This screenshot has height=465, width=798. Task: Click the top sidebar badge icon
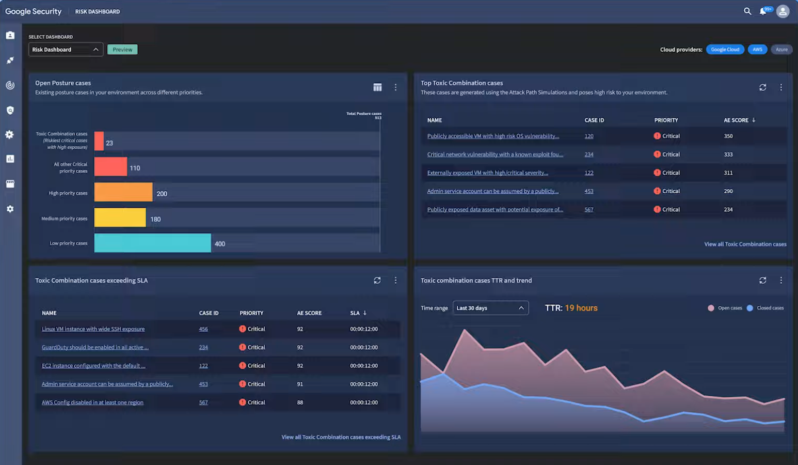point(10,35)
